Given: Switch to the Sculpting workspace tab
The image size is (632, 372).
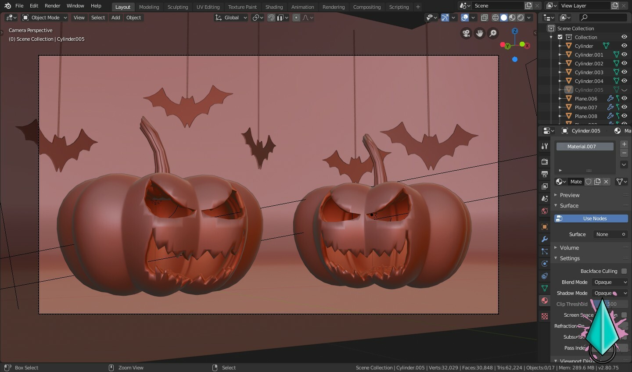Looking at the screenshot, I should [178, 7].
